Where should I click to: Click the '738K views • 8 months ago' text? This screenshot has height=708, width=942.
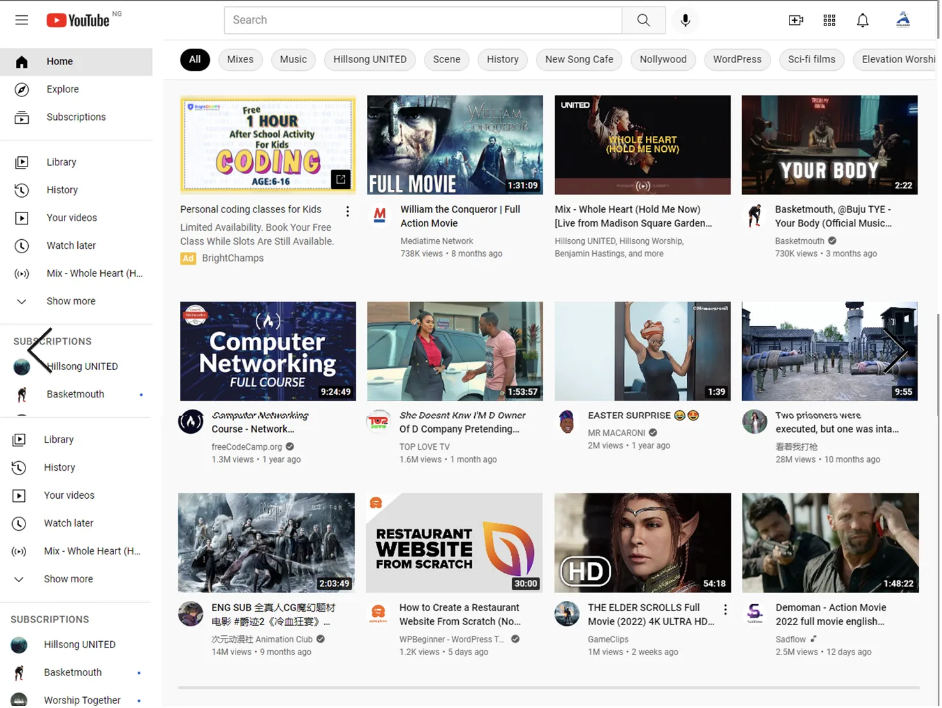pos(452,254)
